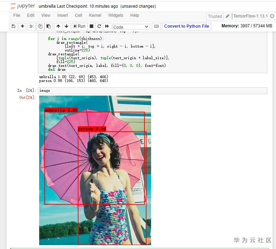Image resolution: width=276 pixels, height=249 pixels.
Task: Click the code line 'del draw'
Action: point(57,69)
